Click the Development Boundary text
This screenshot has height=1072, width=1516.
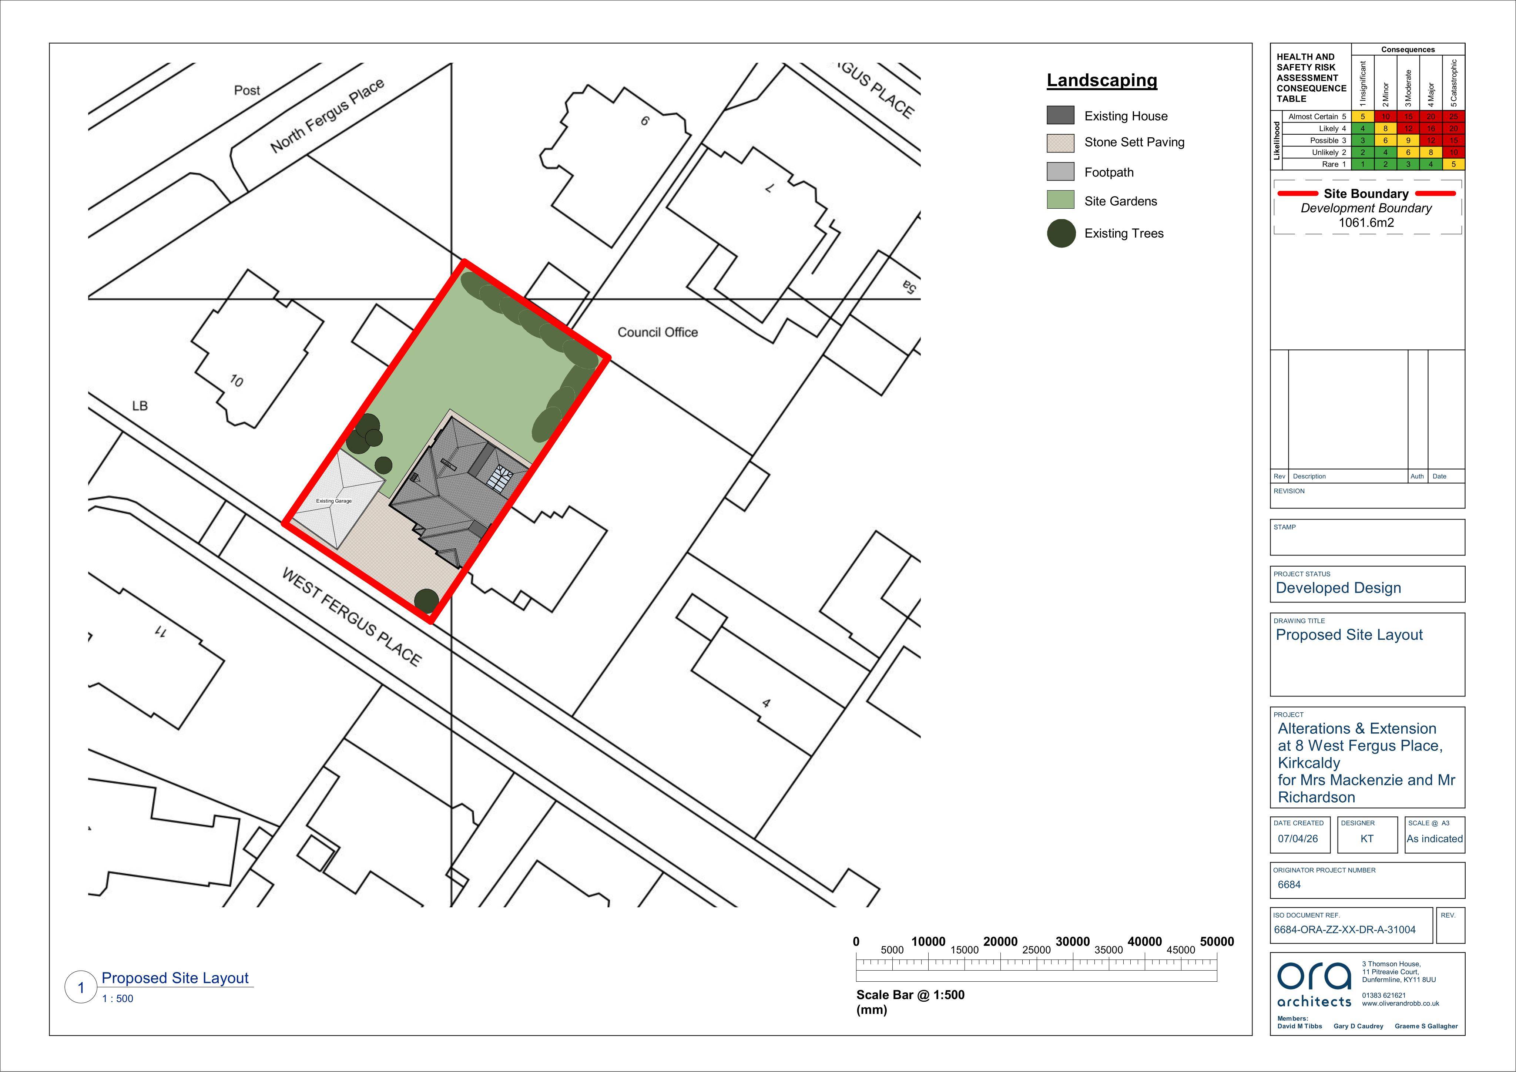tap(1366, 208)
